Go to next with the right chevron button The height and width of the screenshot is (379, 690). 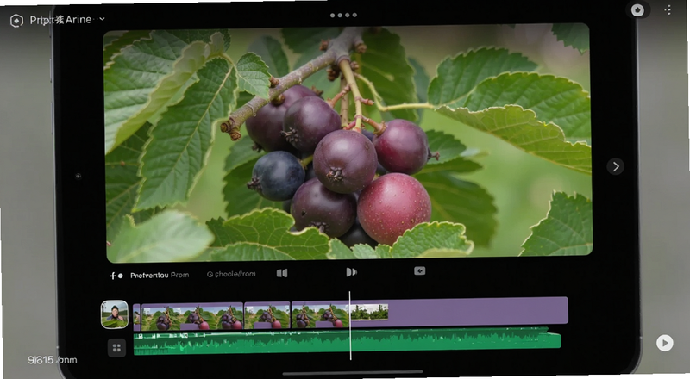pyautogui.click(x=615, y=166)
